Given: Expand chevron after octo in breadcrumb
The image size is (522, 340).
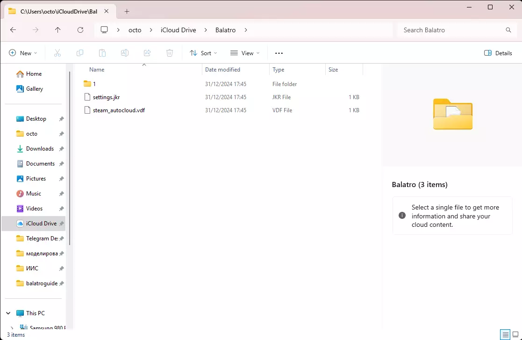Looking at the screenshot, I should pos(151,30).
